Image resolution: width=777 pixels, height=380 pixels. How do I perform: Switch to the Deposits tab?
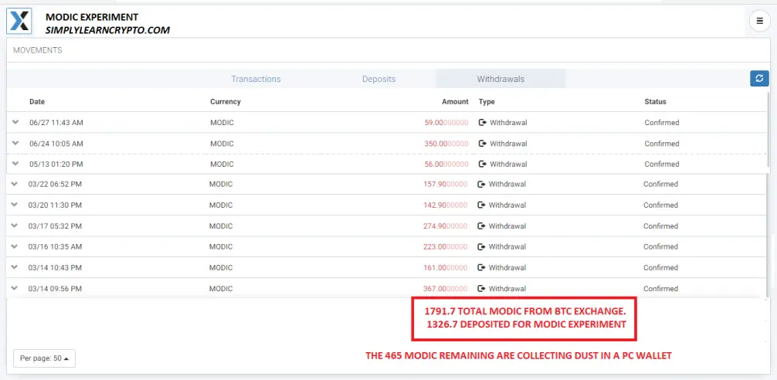point(378,79)
